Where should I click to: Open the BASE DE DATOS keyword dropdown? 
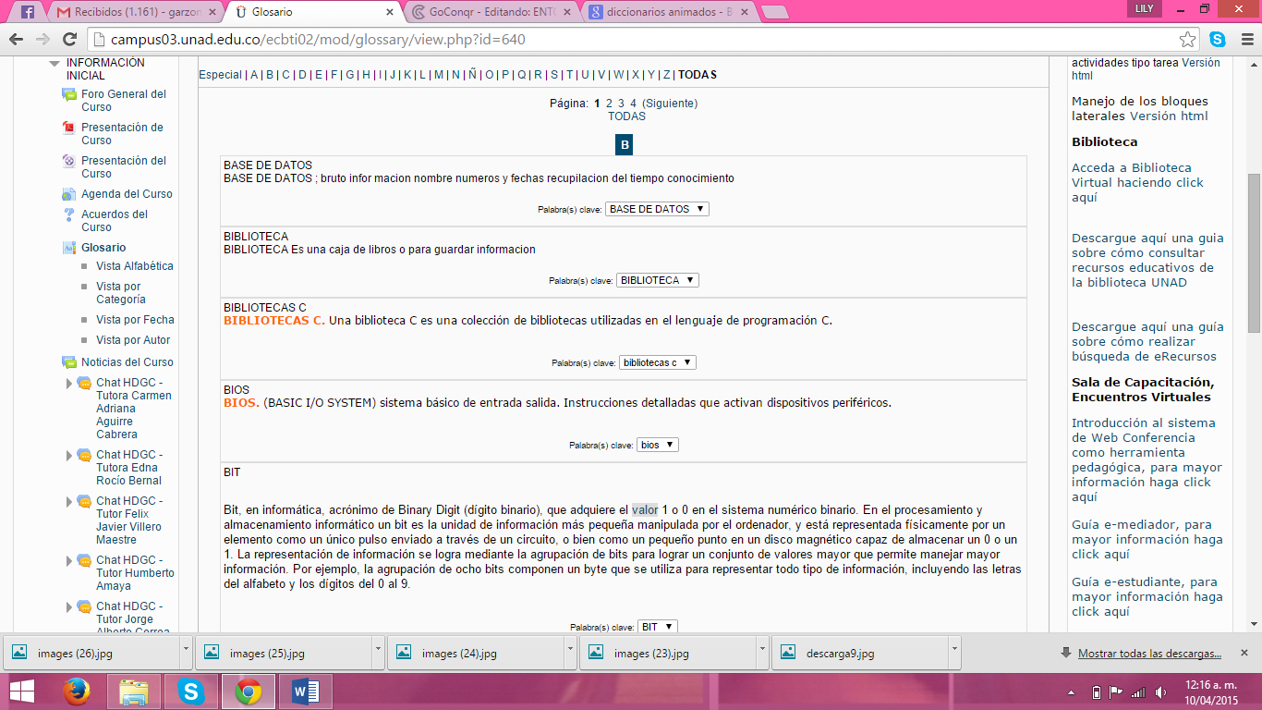click(657, 209)
